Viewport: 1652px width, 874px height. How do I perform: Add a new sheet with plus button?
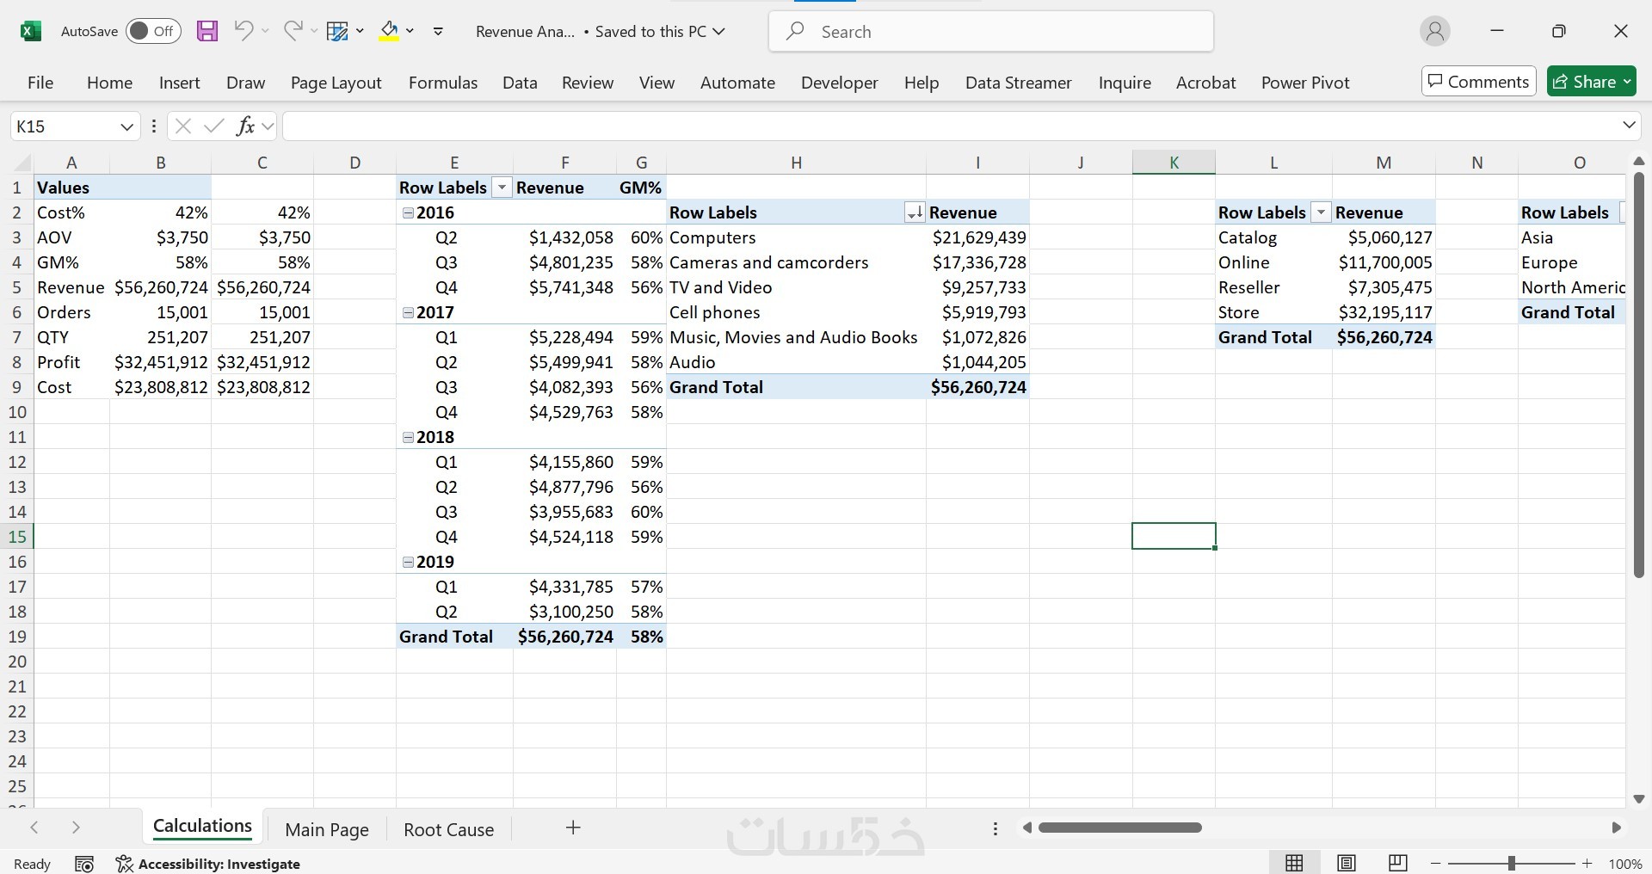pos(573,828)
